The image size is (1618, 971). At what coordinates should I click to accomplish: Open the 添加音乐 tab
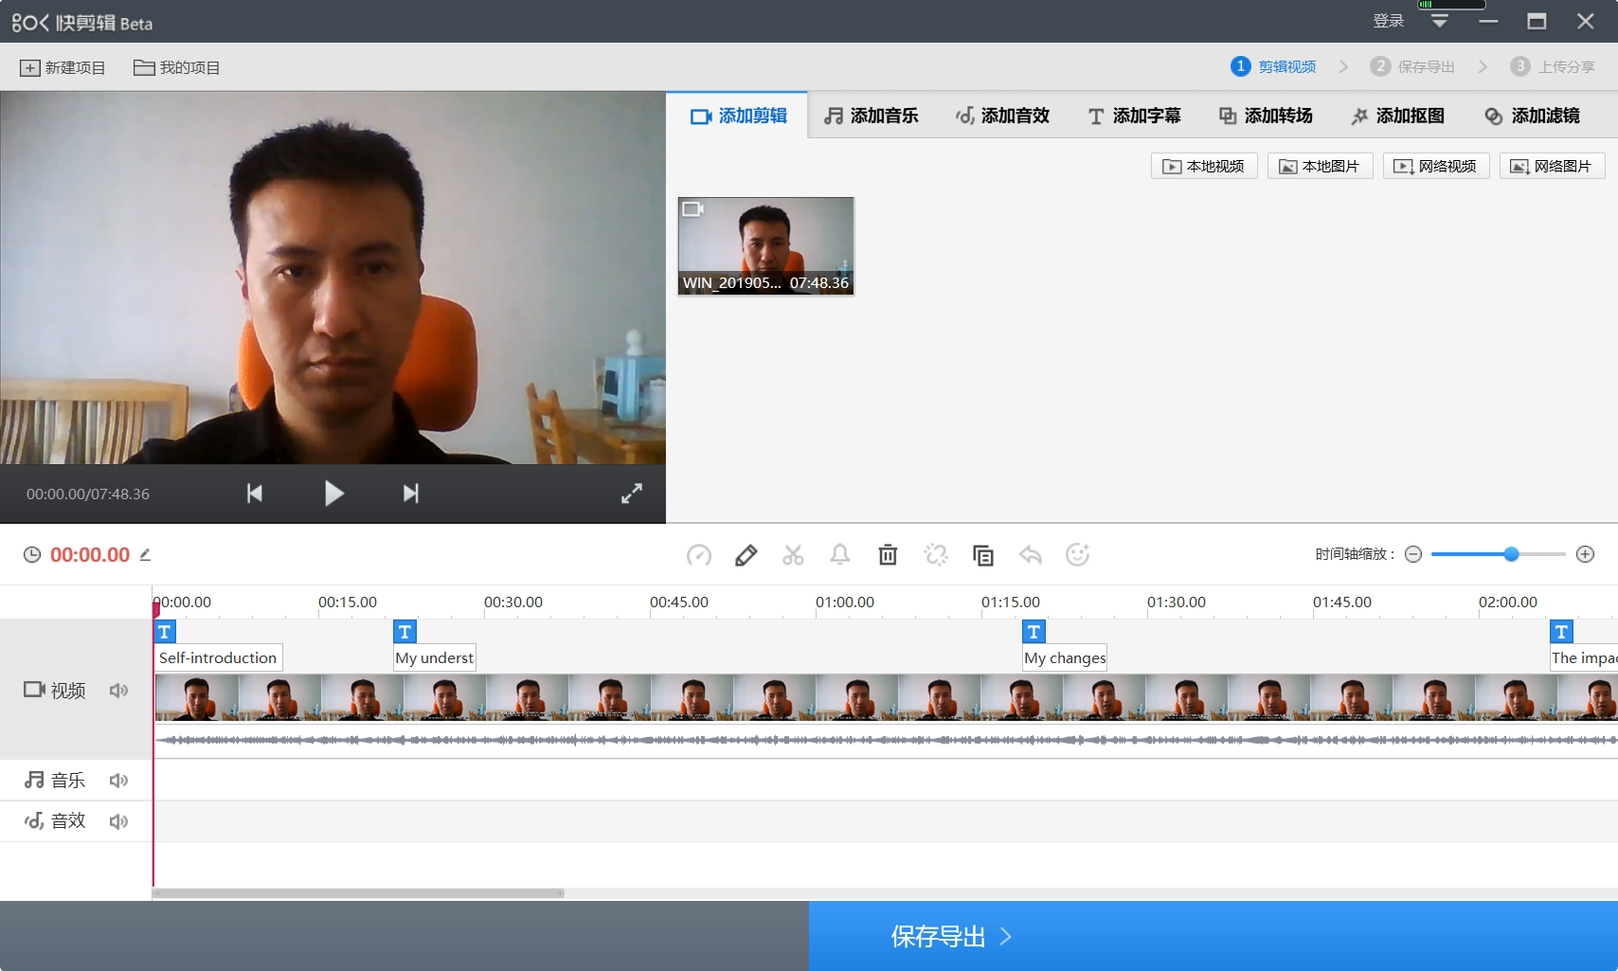coord(872,116)
